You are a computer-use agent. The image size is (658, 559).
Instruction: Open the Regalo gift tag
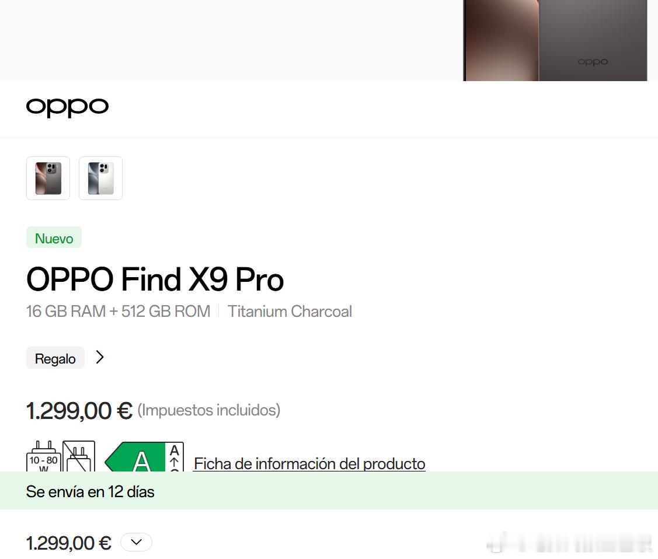[x=55, y=358]
